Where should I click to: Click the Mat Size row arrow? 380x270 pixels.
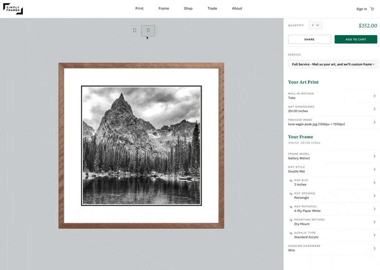pos(374,183)
